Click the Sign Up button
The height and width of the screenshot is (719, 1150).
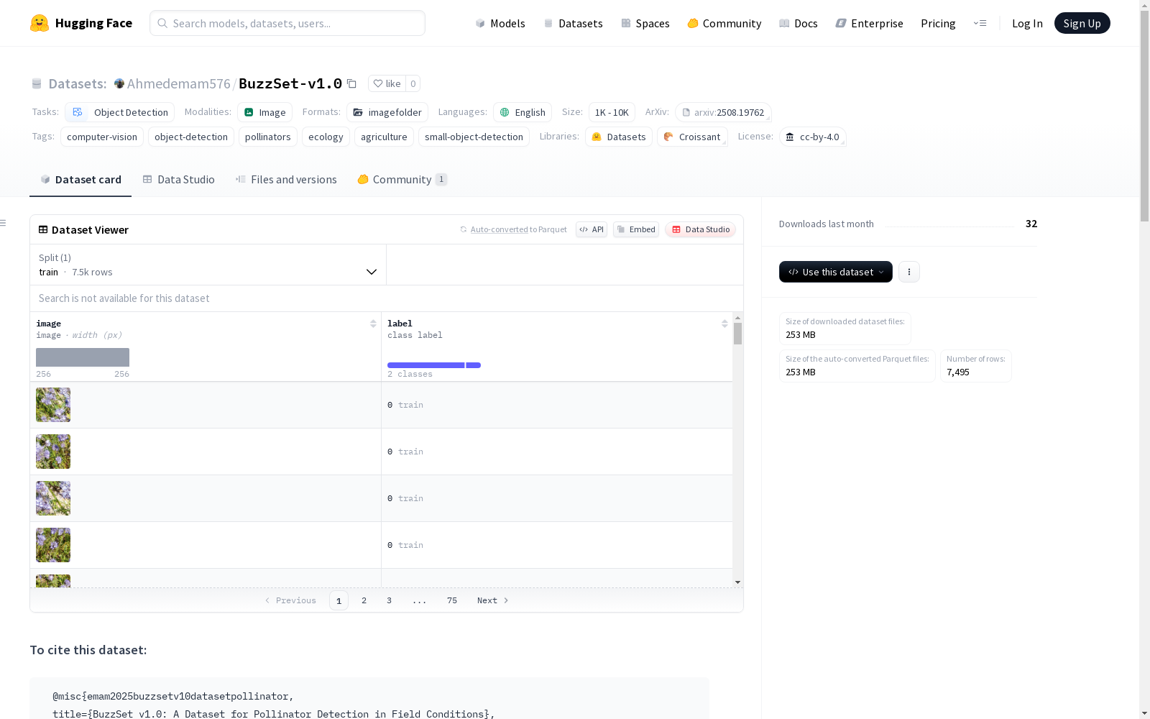point(1082,23)
